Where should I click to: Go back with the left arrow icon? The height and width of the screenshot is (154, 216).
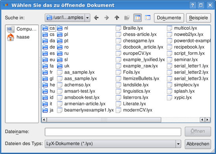(96, 18)
